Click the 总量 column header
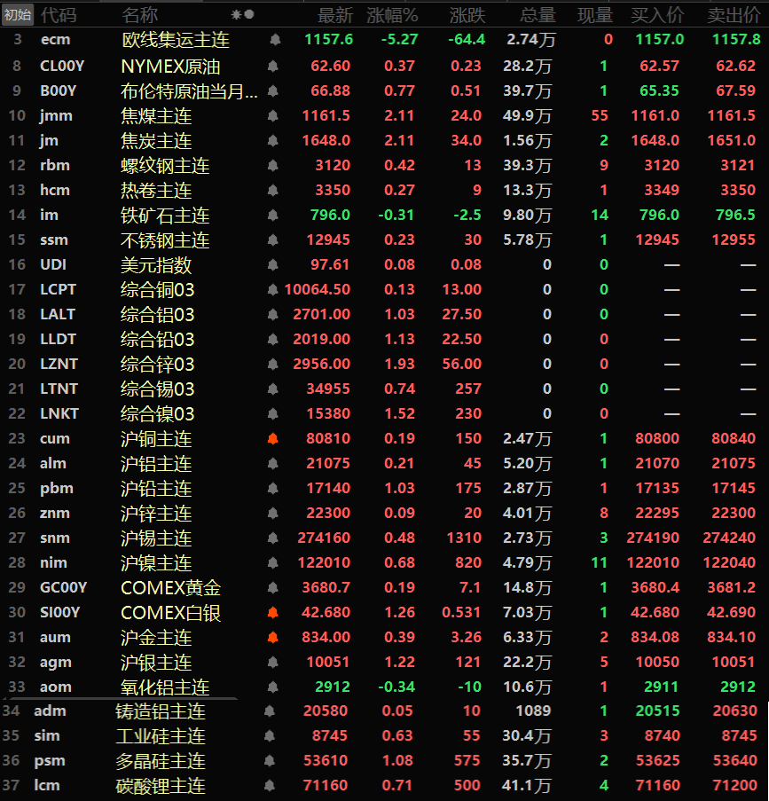Viewport: 769px width, 801px height. click(x=538, y=15)
